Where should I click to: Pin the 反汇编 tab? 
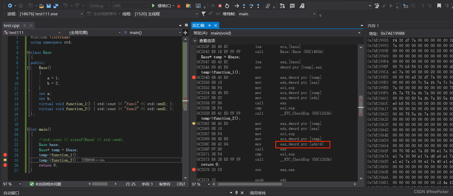click(x=210, y=26)
